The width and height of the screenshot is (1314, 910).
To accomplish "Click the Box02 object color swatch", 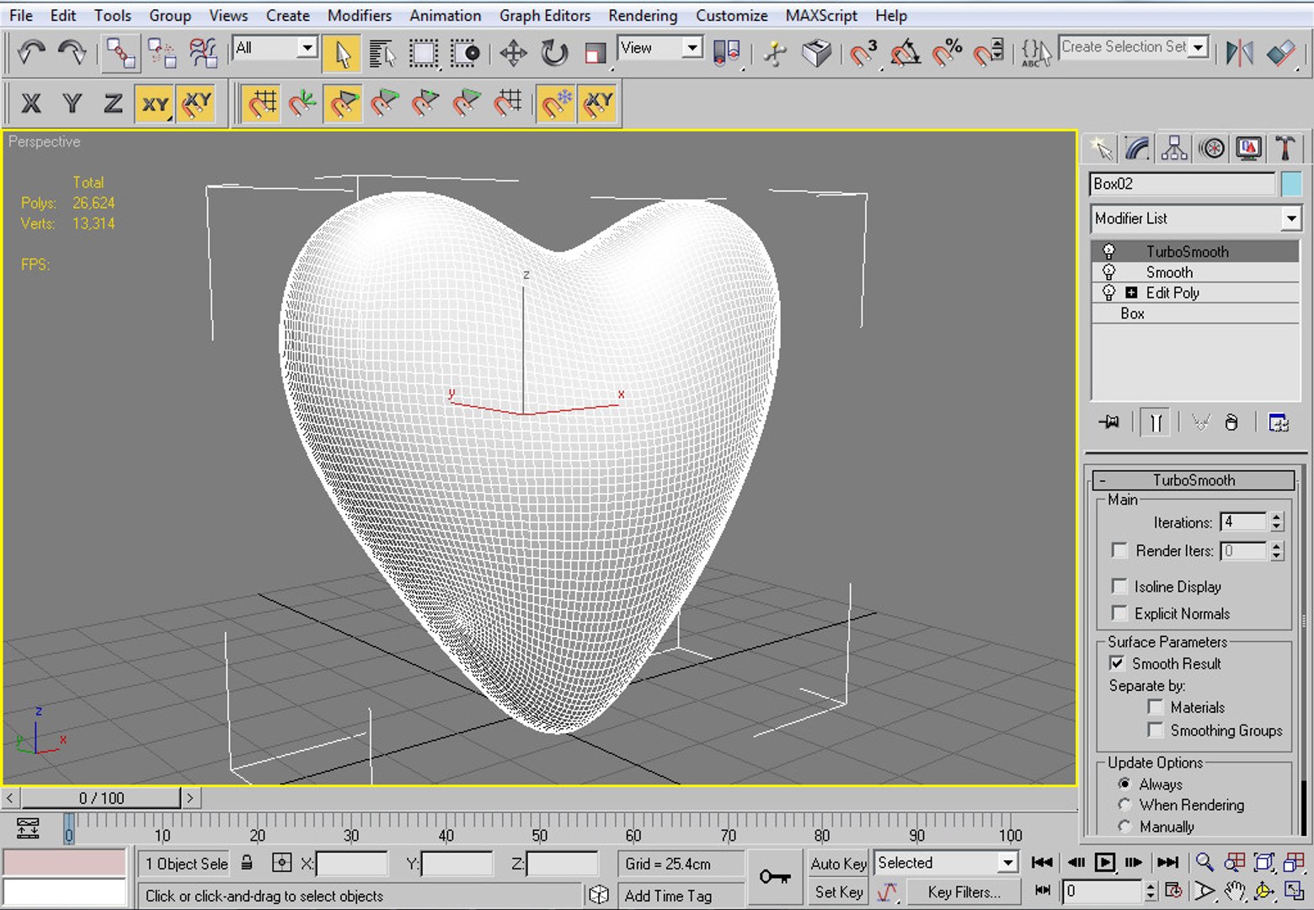I will click(x=1291, y=184).
